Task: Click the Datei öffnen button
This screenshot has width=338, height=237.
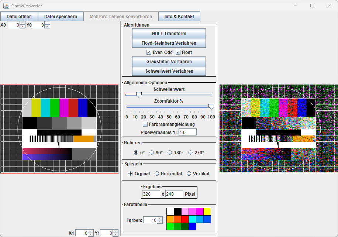Action: coord(19,17)
